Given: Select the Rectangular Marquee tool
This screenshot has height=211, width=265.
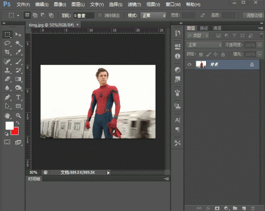Looking at the screenshot, I should click(7, 34).
